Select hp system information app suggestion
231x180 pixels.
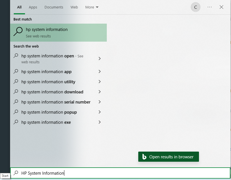coord(58,72)
